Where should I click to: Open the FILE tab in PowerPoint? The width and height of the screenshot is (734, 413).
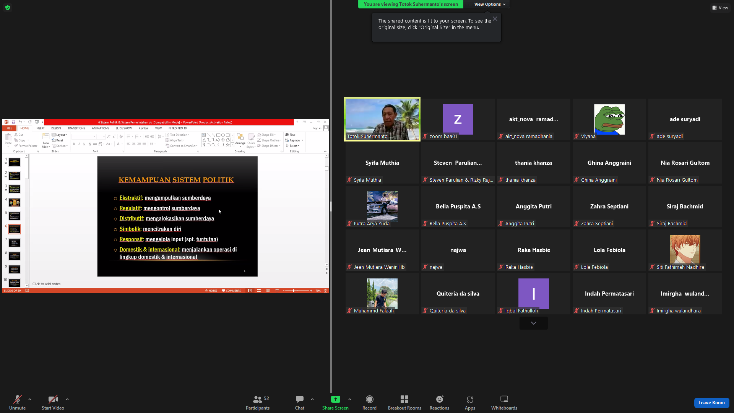tap(9, 128)
